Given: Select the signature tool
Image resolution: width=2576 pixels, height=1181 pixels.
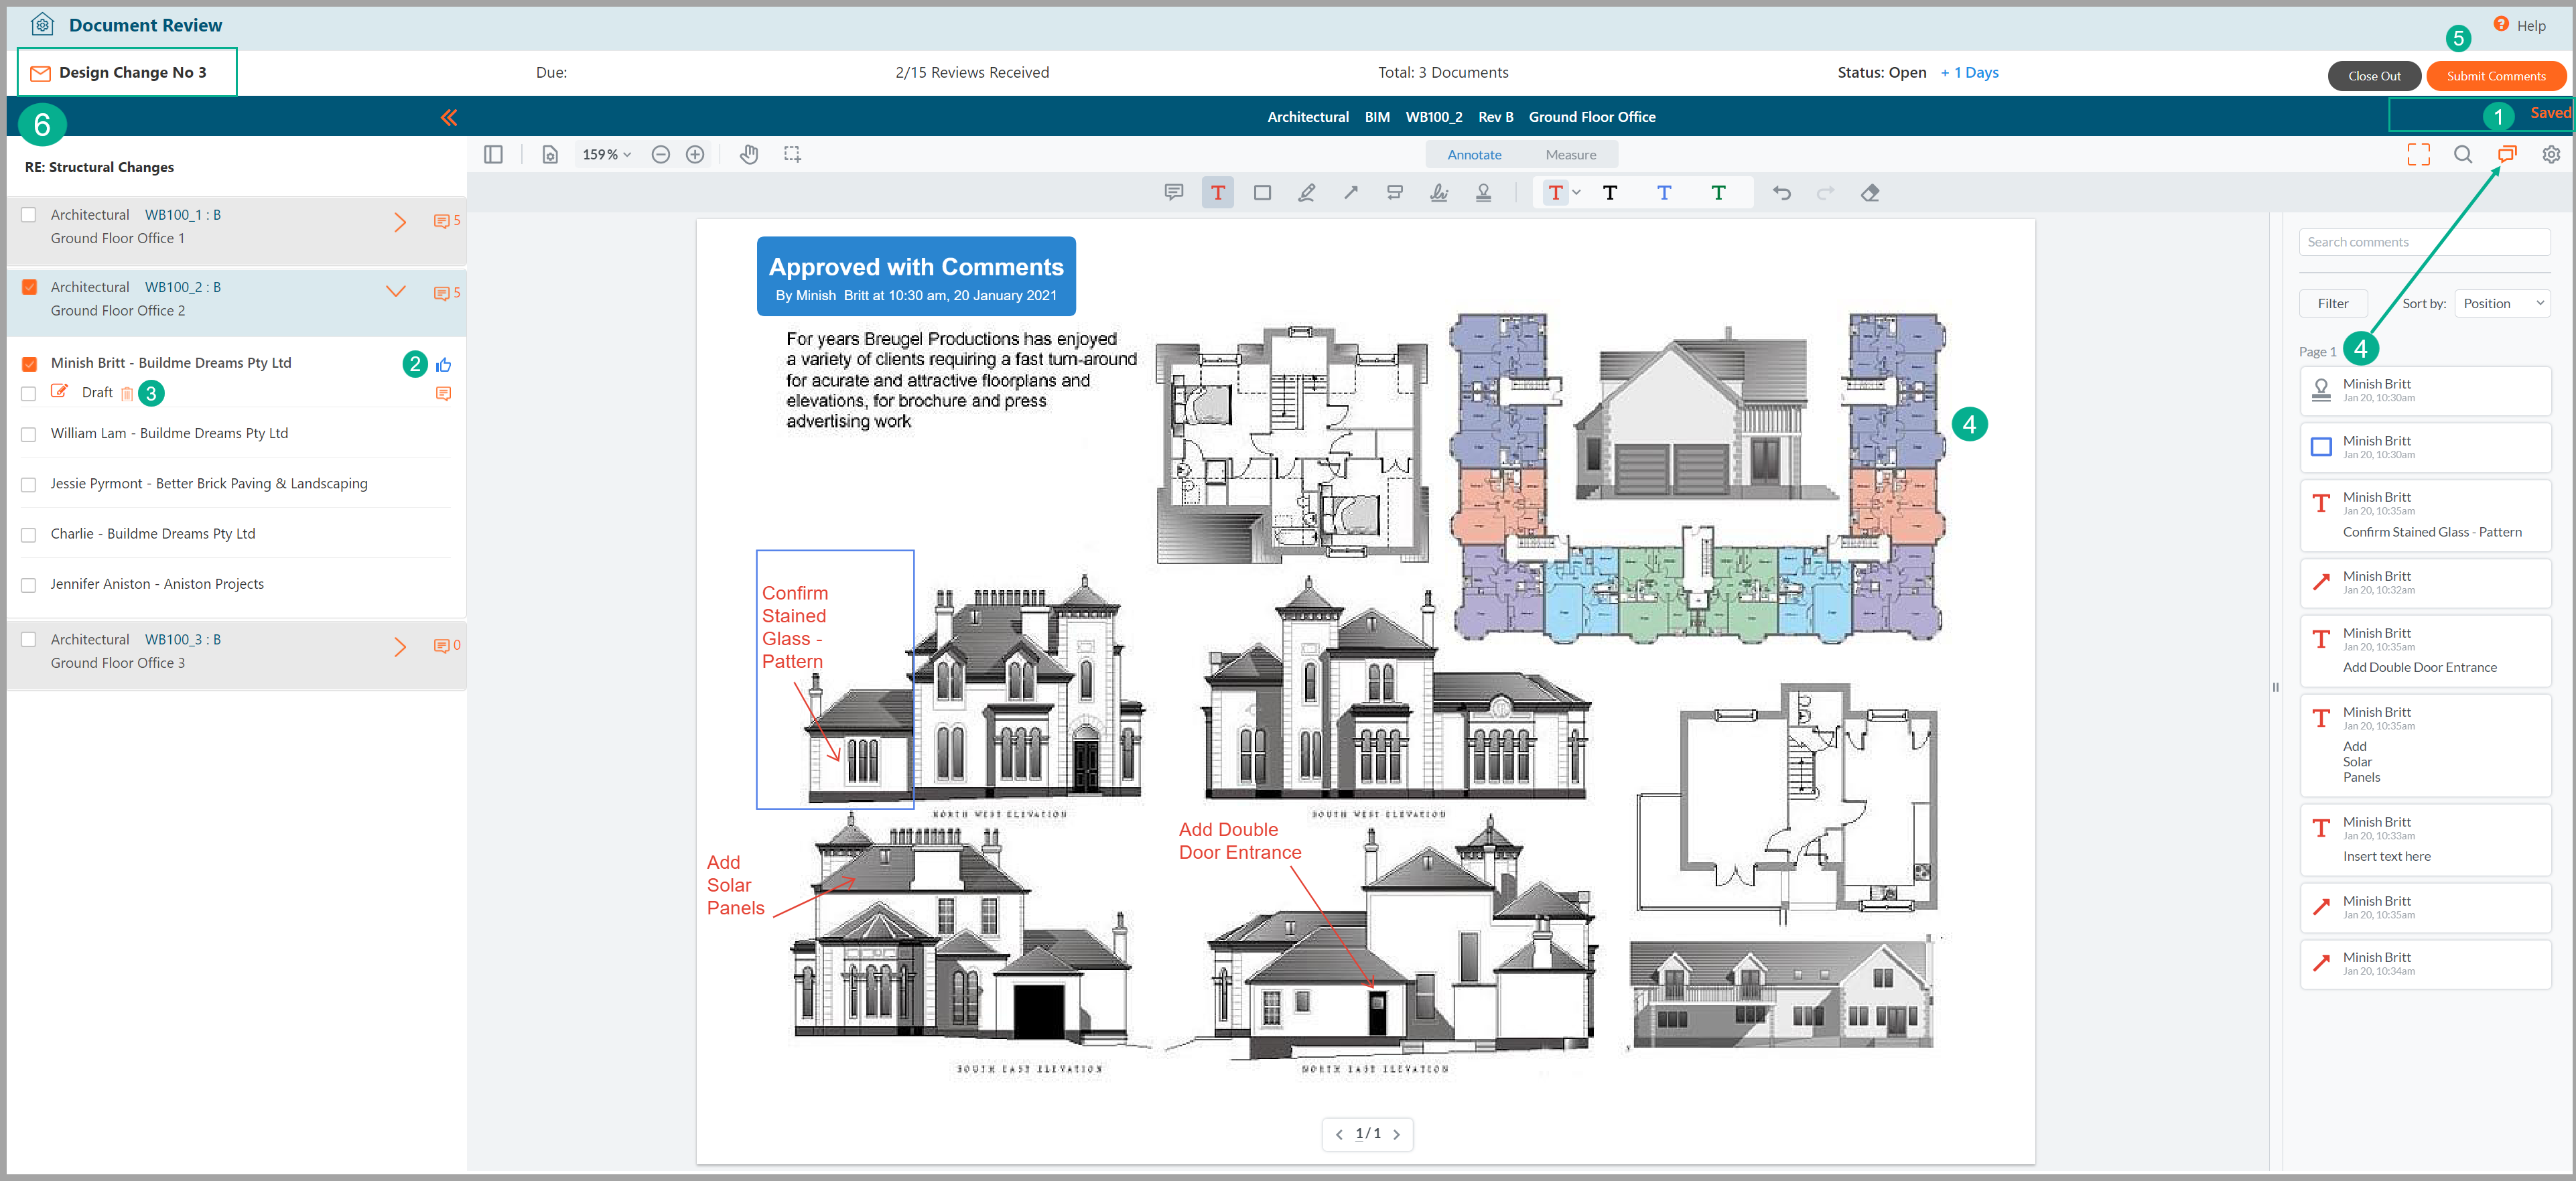Looking at the screenshot, I should tap(1439, 192).
